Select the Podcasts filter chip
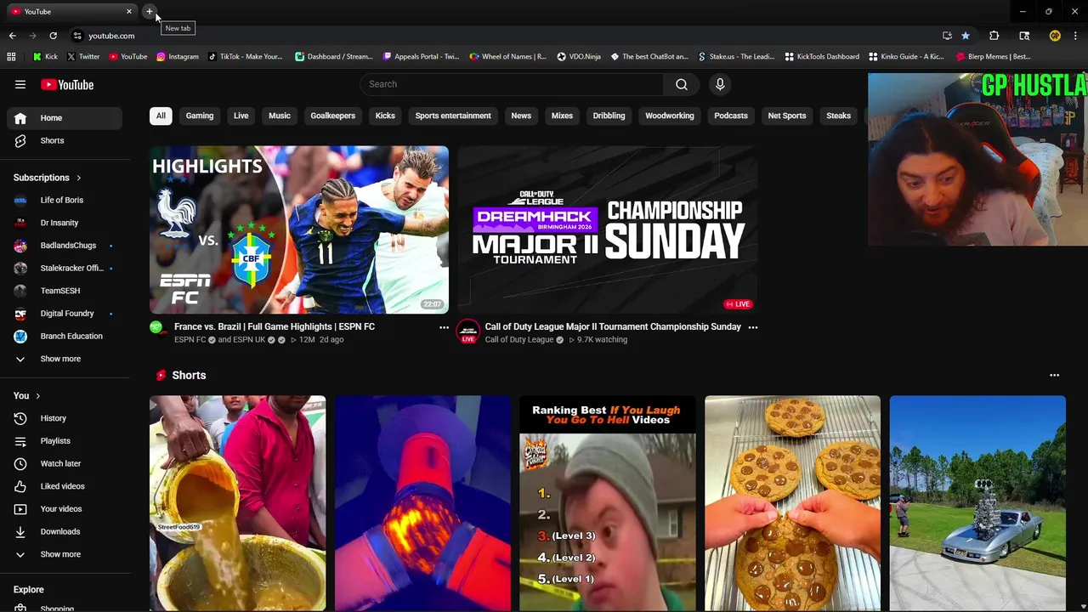 tap(731, 116)
